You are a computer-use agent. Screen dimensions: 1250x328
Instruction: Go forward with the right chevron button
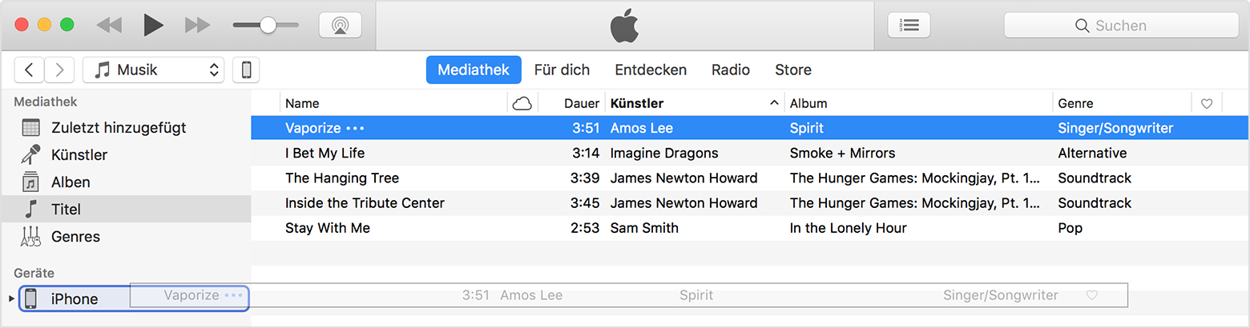pyautogui.click(x=59, y=70)
